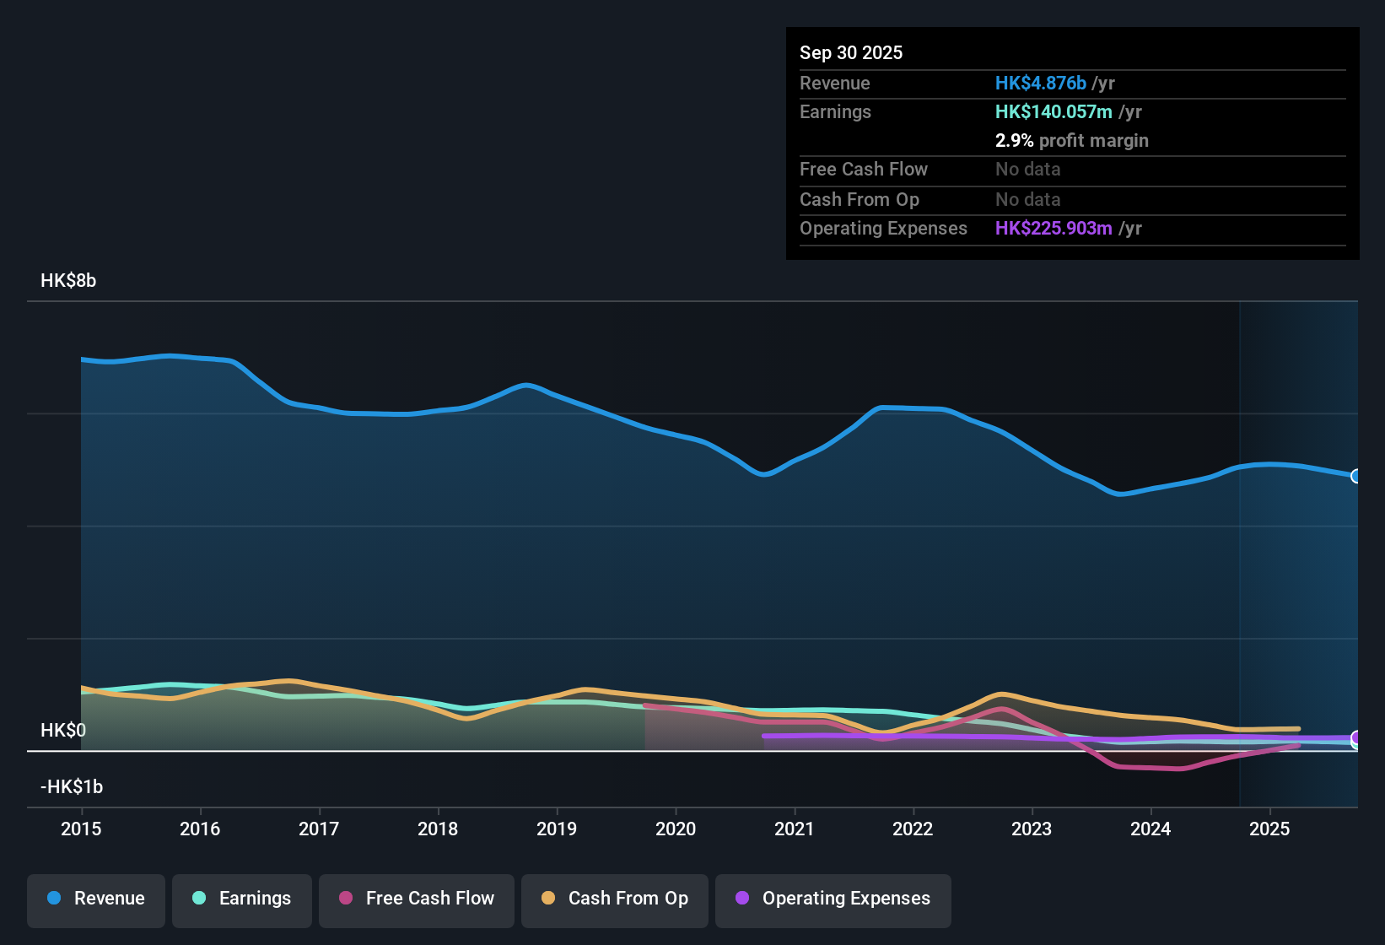Image resolution: width=1385 pixels, height=945 pixels.
Task: Click the orange Cash From Op legend dot
Action: [x=548, y=899]
